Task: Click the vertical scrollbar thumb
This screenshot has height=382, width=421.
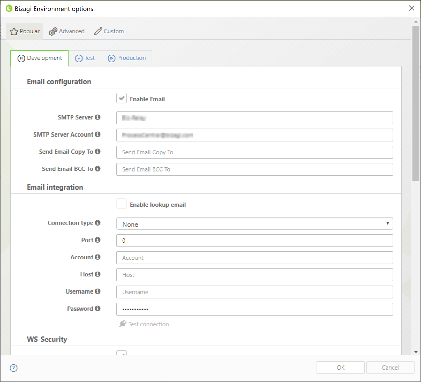Action: [416, 103]
